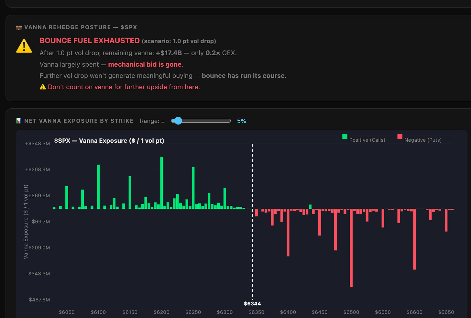The height and width of the screenshot is (318, 471).
Task: Click the red "mechanical bid is gone" text
Action: (x=145, y=64)
